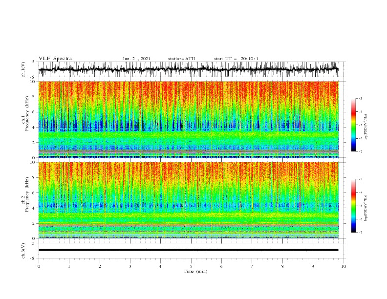Click the "5" tick on ch.1(V) axis
The width and height of the screenshot is (387, 299).
click(x=33, y=62)
